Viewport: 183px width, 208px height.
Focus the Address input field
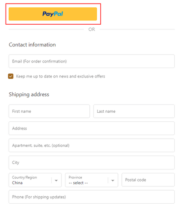[x=91, y=128]
